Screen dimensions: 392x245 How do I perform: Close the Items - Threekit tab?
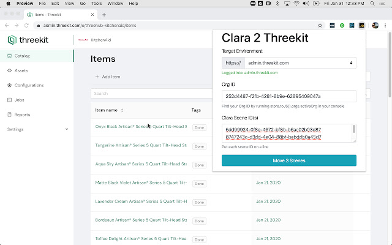pos(92,15)
